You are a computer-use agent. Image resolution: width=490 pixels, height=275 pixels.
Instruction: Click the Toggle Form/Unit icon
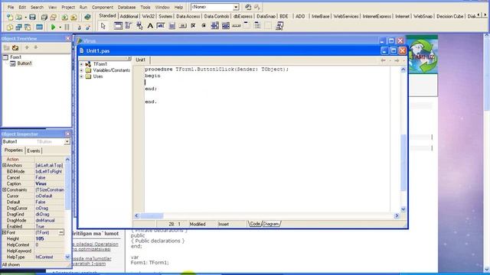point(28,27)
